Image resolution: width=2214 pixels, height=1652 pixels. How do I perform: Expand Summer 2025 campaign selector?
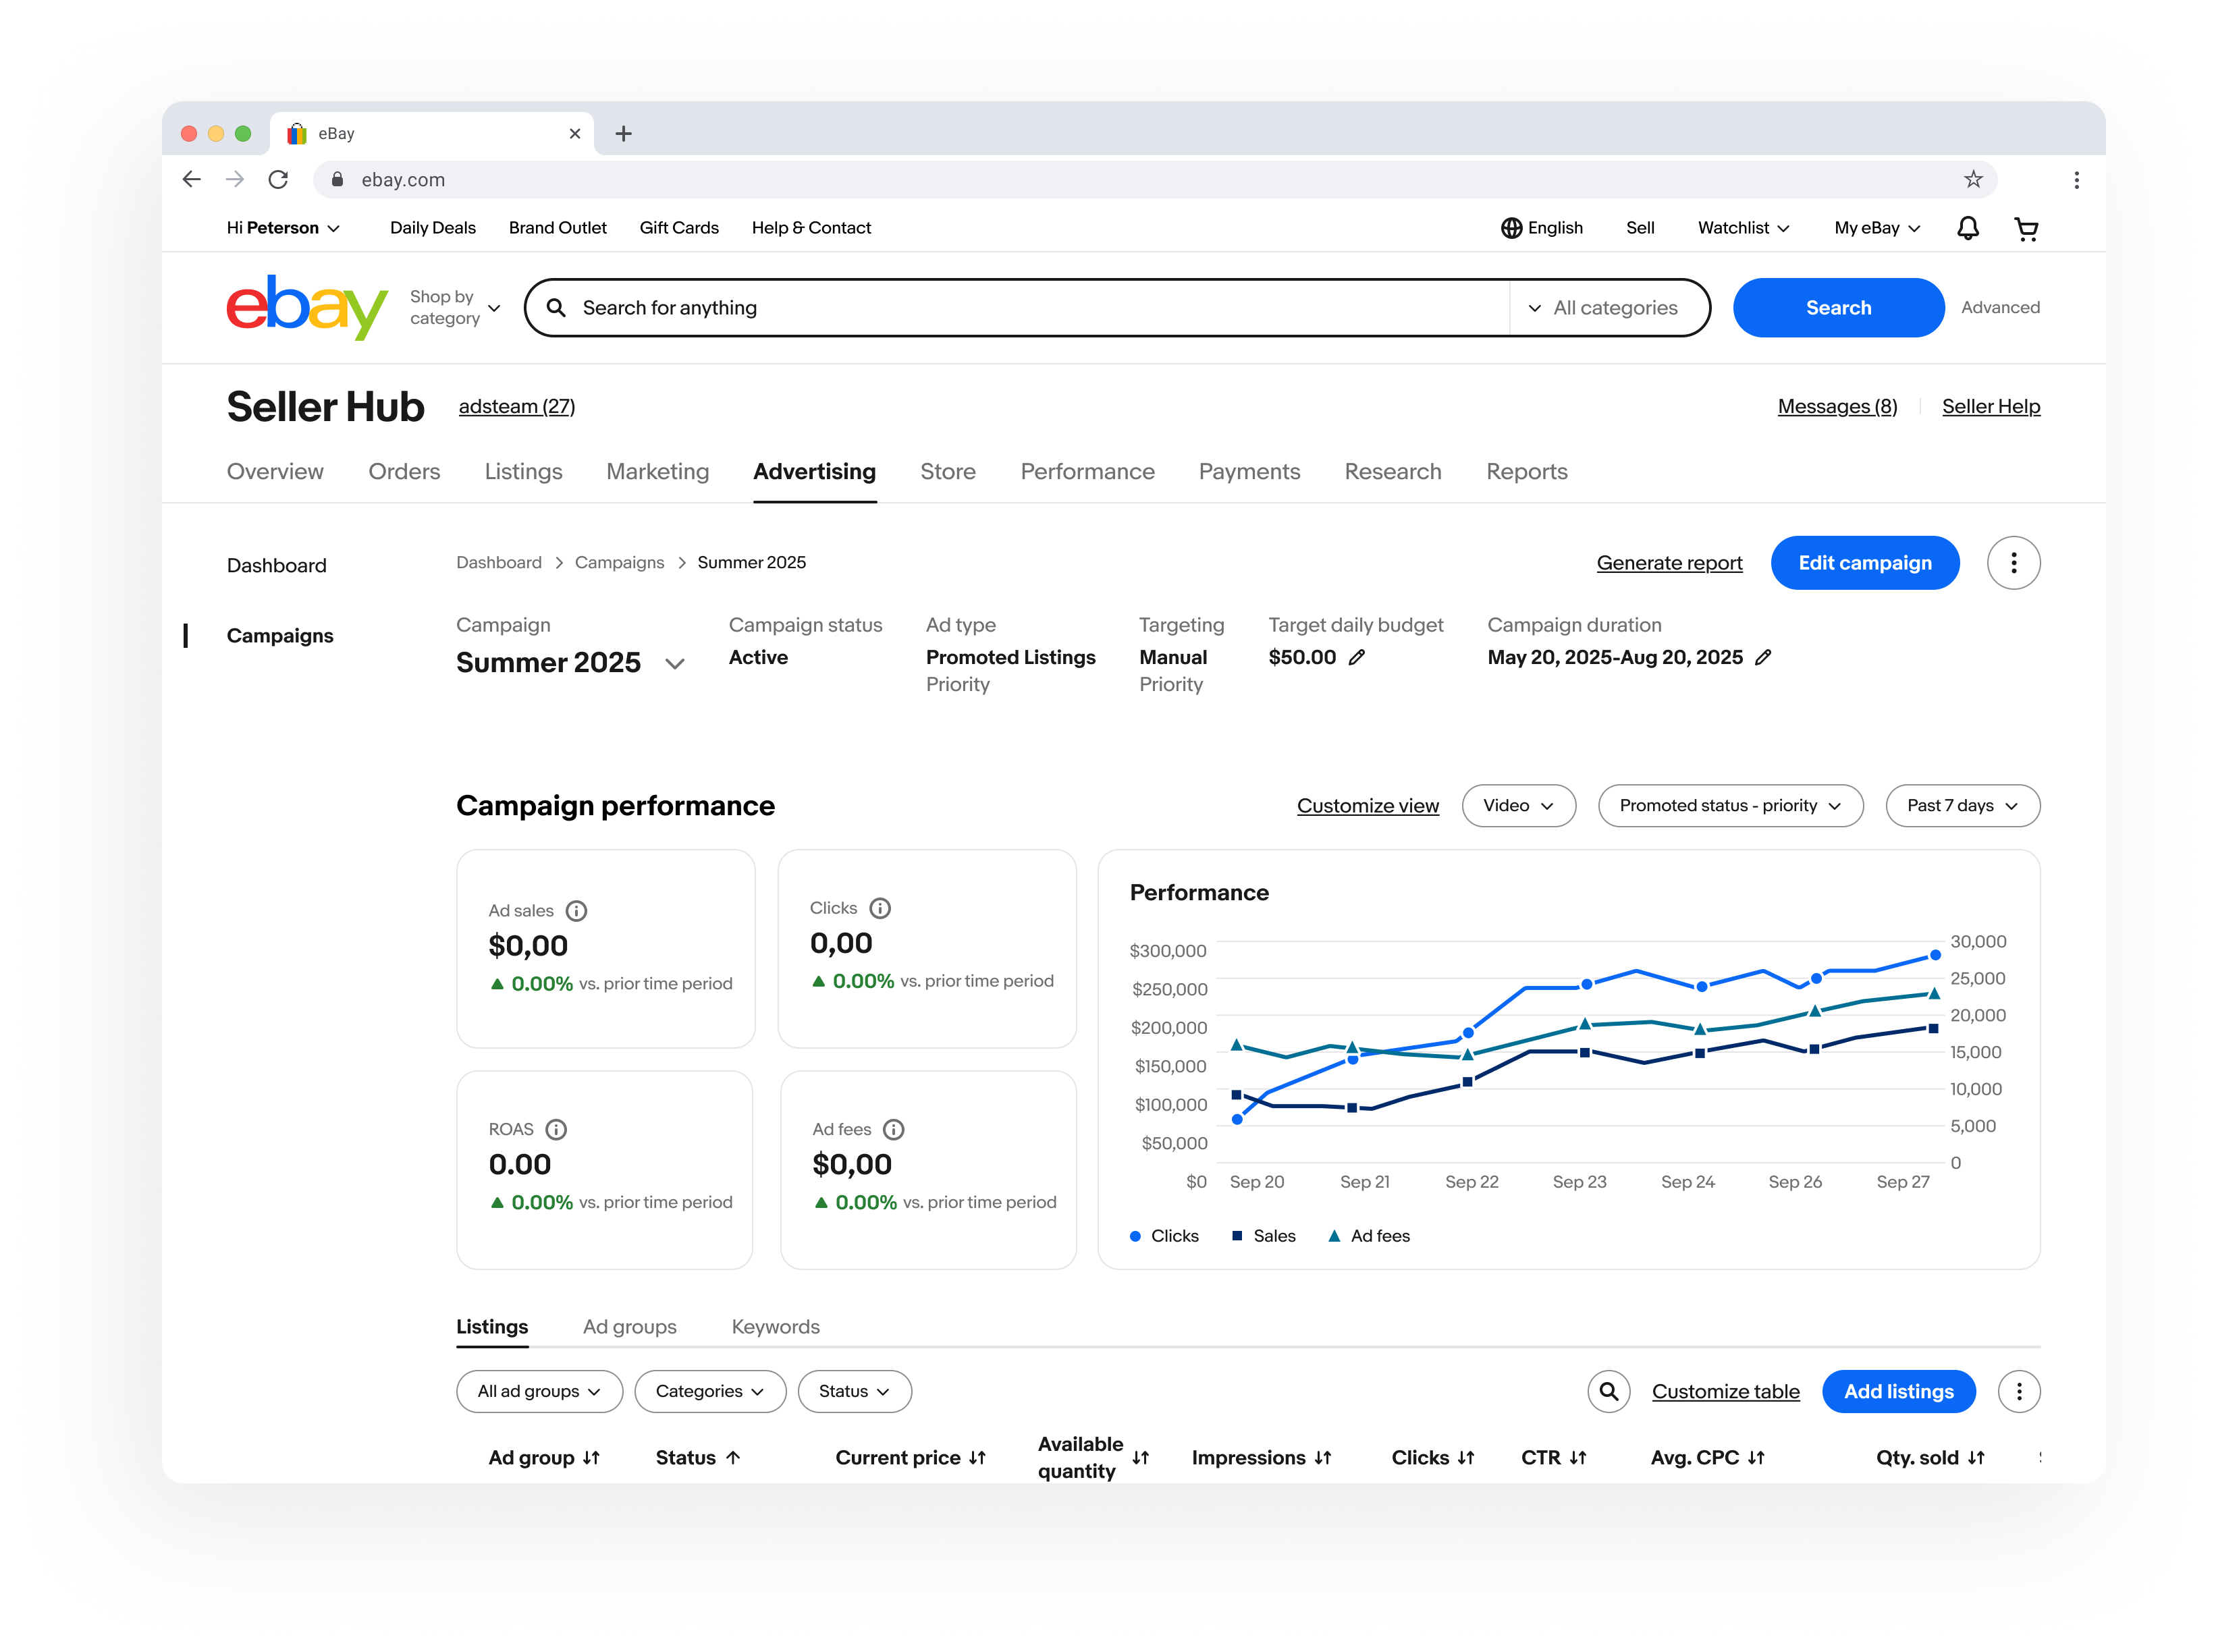[x=674, y=663]
